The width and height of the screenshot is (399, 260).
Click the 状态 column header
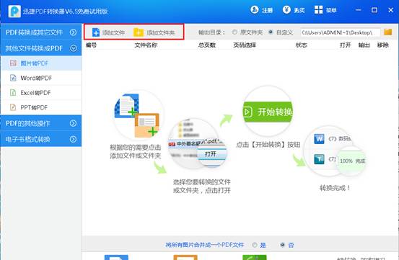301,45
